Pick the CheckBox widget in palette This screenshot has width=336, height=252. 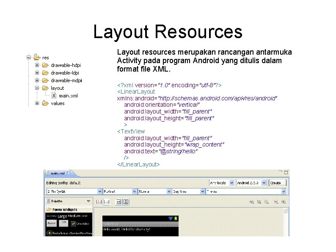pyautogui.click(x=80, y=224)
